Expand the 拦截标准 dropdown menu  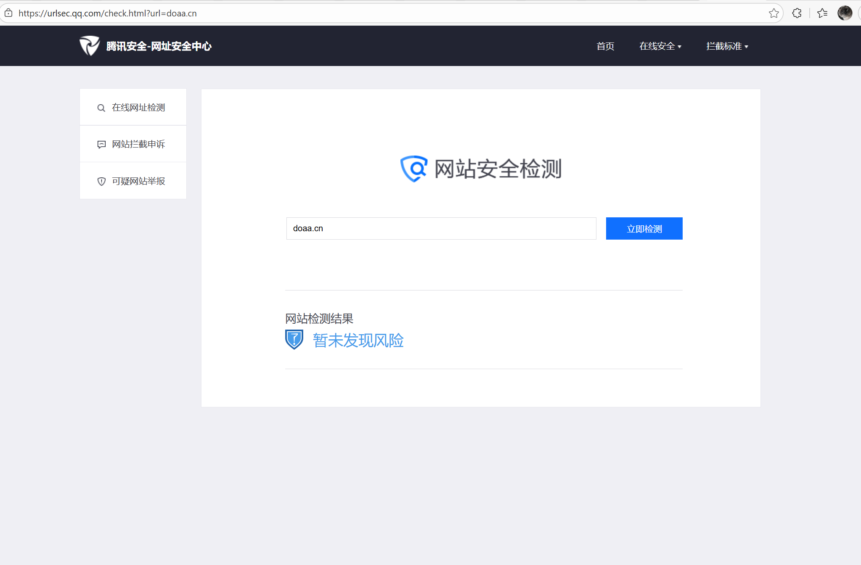(727, 46)
